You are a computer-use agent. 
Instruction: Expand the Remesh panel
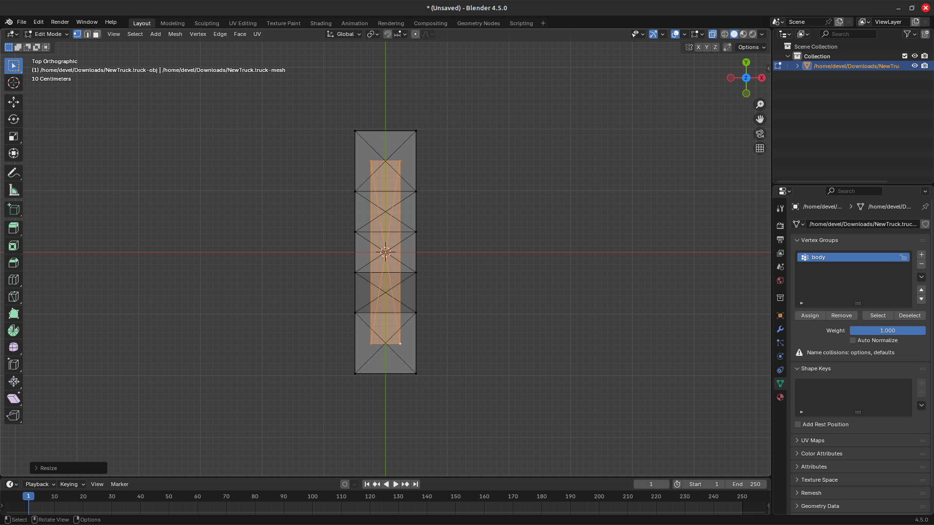[797, 493]
